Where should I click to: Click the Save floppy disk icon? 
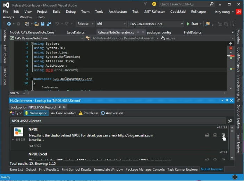click(42, 24)
